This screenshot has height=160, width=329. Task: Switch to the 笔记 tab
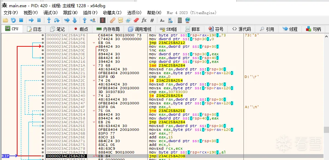[x=57, y=29]
